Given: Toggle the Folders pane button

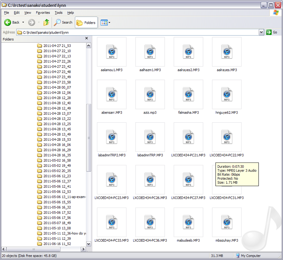Looking at the screenshot, I should pos(86,22).
